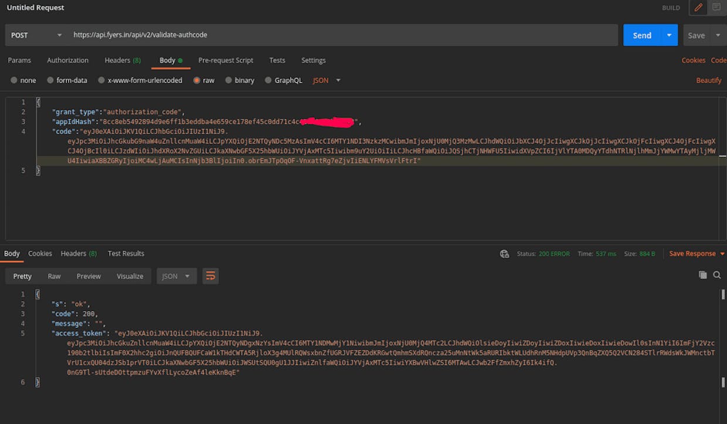Click the request URL input field
The width and height of the screenshot is (727, 424).
pos(343,35)
